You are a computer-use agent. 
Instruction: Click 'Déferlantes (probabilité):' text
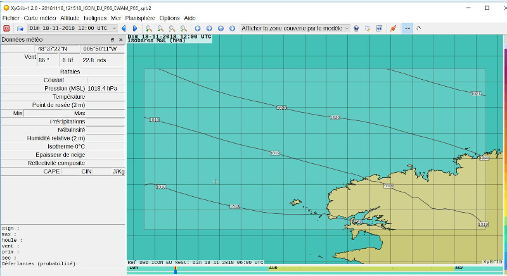pos(40,264)
